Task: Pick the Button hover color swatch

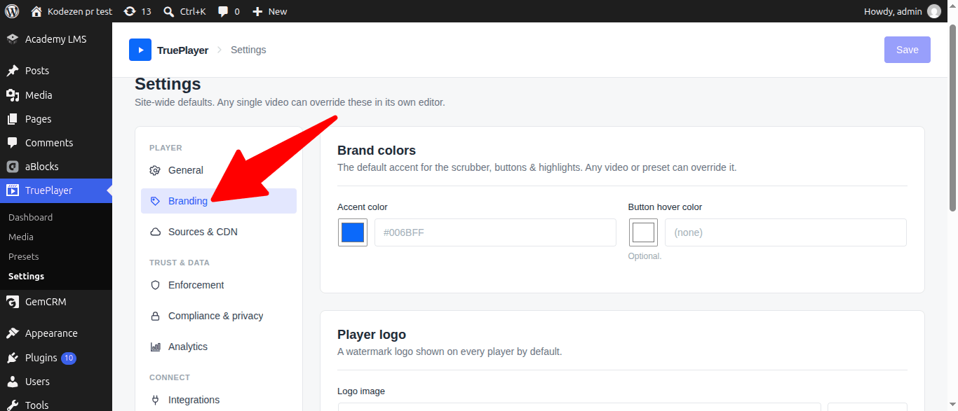Action: click(x=643, y=232)
